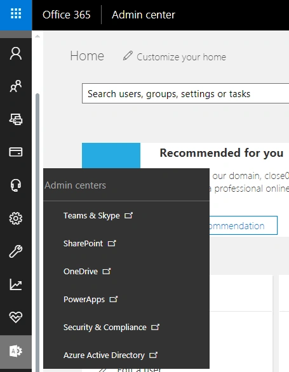Open the Billing card icon
The height and width of the screenshot is (372, 289).
[16, 152]
